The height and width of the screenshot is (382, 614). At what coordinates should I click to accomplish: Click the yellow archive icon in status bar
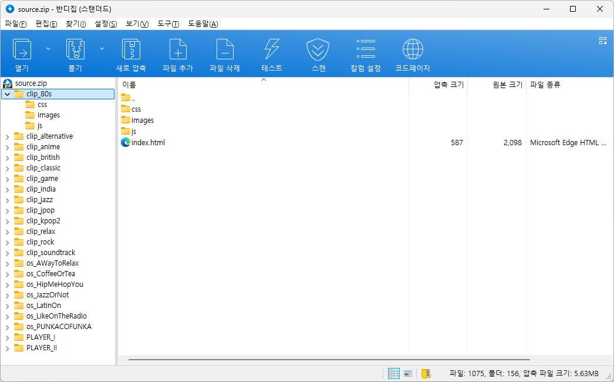point(426,373)
